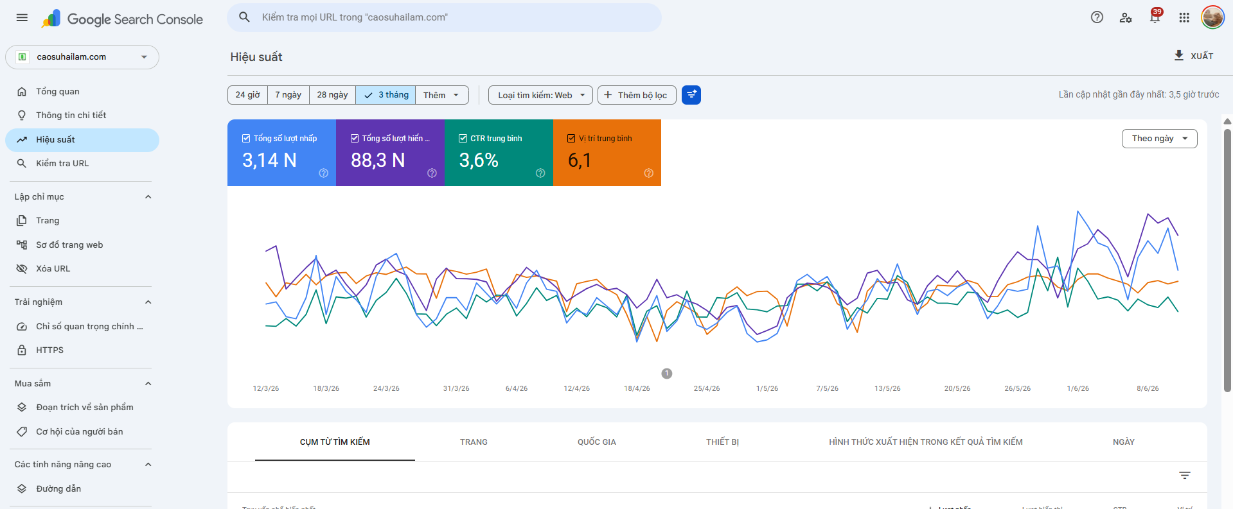Click the download icon beside XUẤT
The width and height of the screenshot is (1233, 509).
(x=1179, y=55)
